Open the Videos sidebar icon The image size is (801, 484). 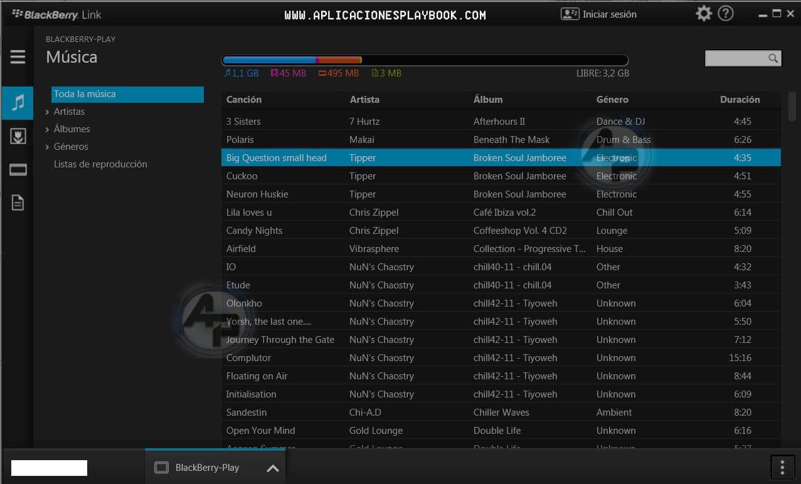(18, 170)
